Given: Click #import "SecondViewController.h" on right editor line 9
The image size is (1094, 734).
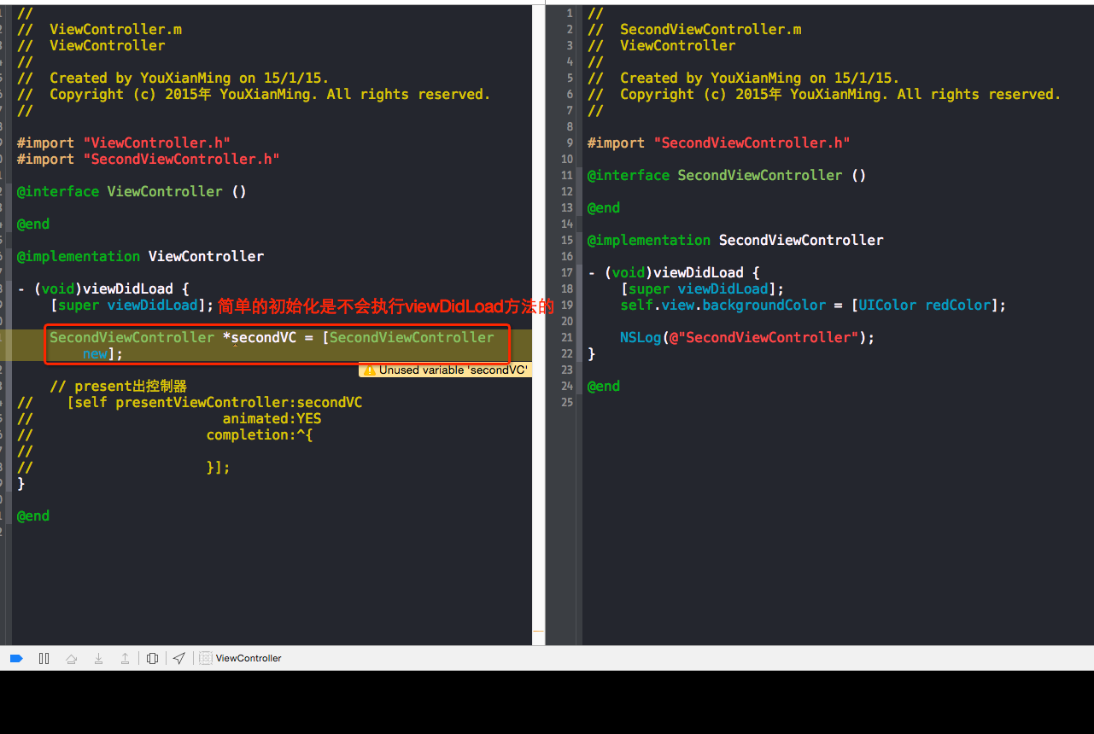Looking at the screenshot, I should [719, 143].
